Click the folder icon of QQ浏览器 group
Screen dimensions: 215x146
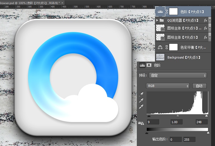[x=162, y=20]
